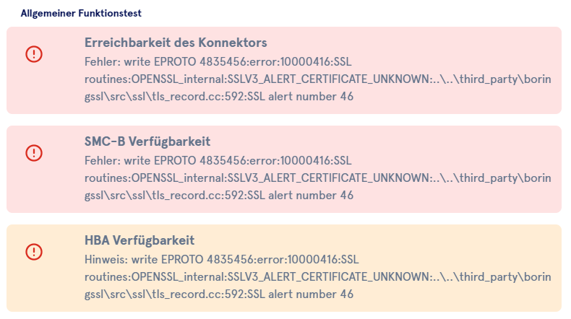This screenshot has height=319, width=571.
Task: Click the SMC-B Verfügbarkeit title
Action: point(147,141)
